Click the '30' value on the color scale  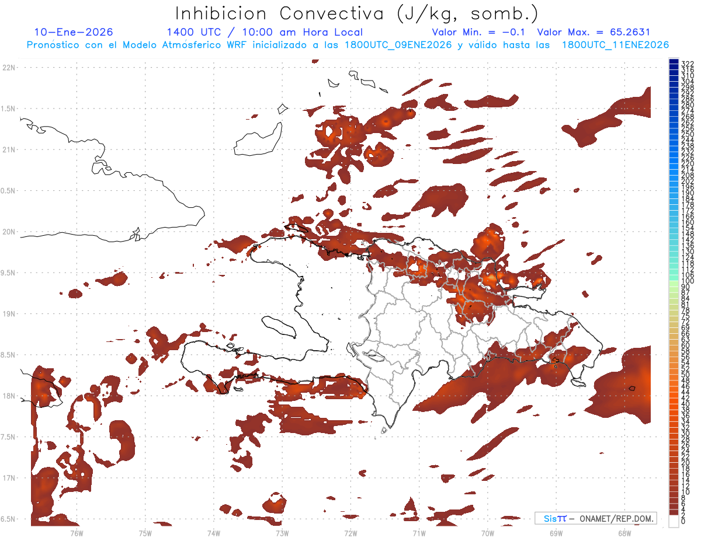[x=686, y=433]
